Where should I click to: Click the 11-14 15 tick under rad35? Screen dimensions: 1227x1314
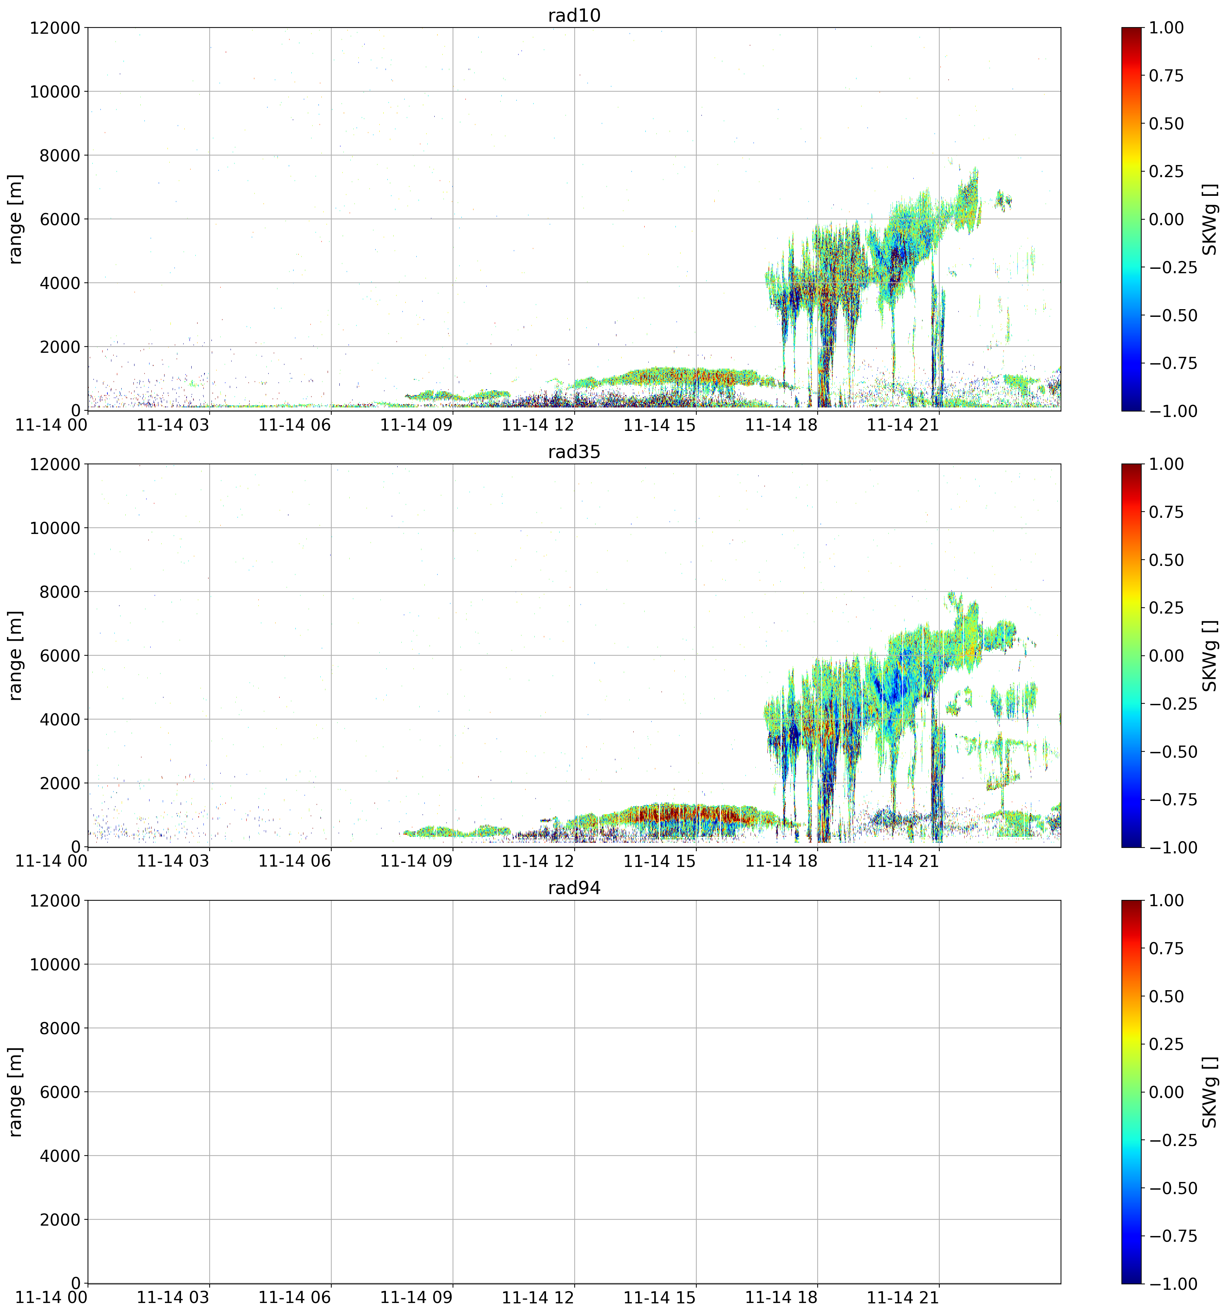(x=660, y=861)
